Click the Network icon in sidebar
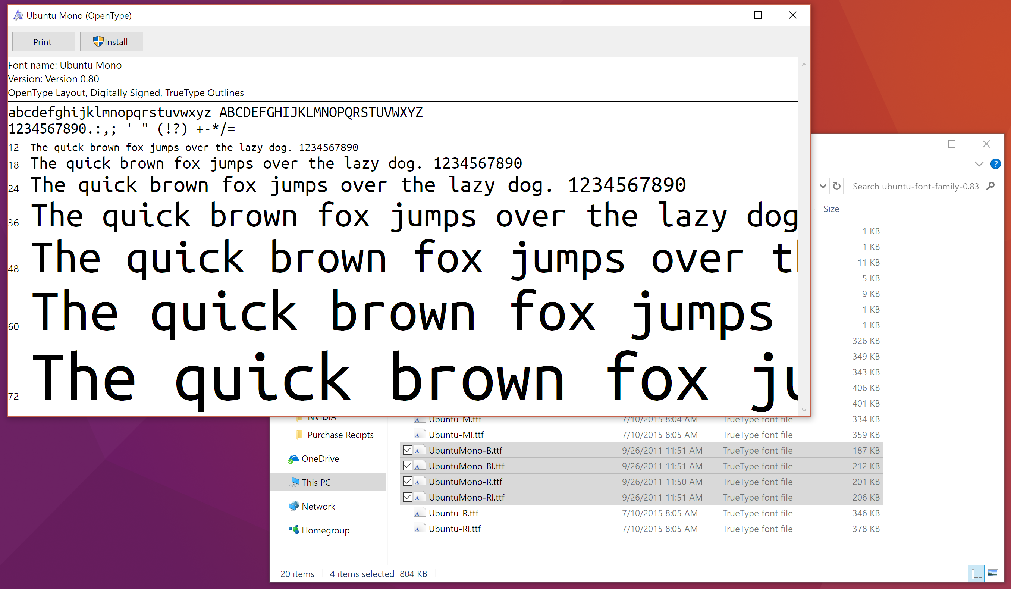Viewport: 1011px width, 589px height. pos(293,505)
